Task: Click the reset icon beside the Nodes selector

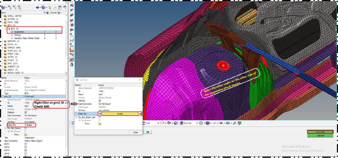Action: pyautogui.click(x=140, y=114)
